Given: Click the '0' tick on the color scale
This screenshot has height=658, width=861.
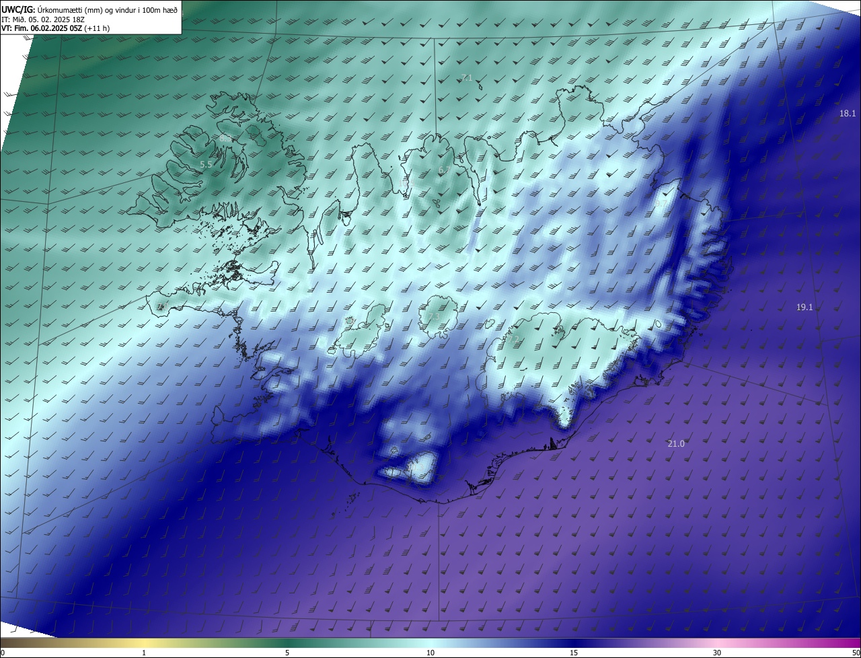Looking at the screenshot, I should pyautogui.click(x=3, y=653).
